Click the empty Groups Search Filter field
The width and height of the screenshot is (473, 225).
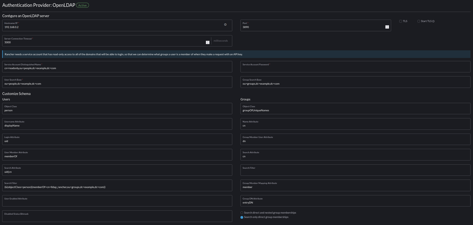pos(355,170)
